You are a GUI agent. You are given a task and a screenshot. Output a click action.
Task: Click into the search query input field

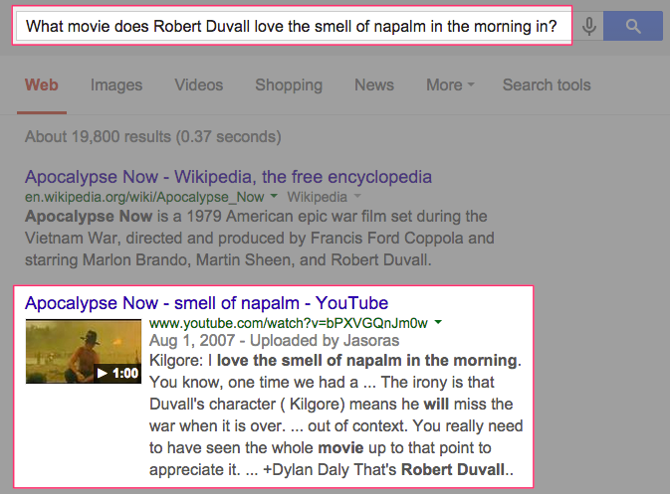[x=293, y=26]
